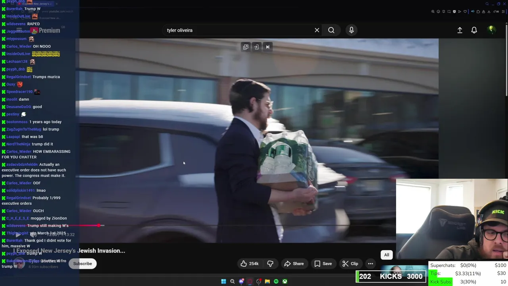Click the snapshot selection toolbar icon
The width and height of the screenshot is (508, 286).
[449, 12]
